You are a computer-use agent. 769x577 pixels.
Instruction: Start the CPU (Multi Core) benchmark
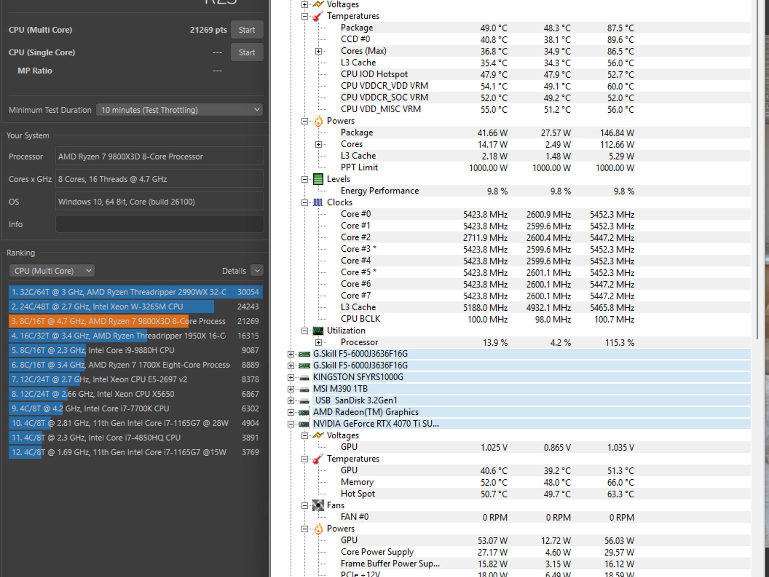pyautogui.click(x=247, y=30)
